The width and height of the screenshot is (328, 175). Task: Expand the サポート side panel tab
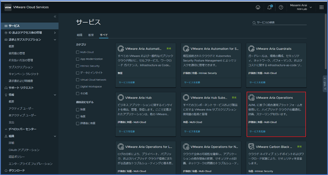tap(325, 84)
